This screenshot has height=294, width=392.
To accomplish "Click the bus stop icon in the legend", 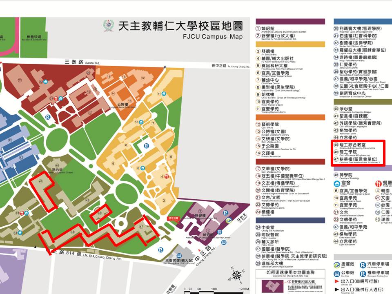I will tap(338, 273).
